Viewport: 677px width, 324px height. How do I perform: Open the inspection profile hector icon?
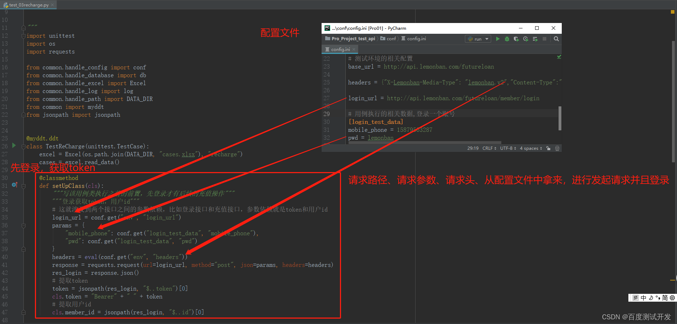(557, 148)
